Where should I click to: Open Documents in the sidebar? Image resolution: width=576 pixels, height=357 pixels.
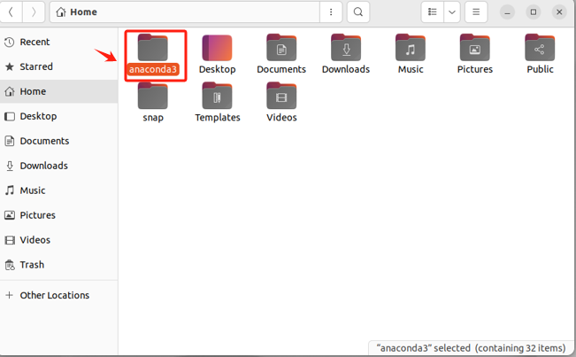[58, 141]
